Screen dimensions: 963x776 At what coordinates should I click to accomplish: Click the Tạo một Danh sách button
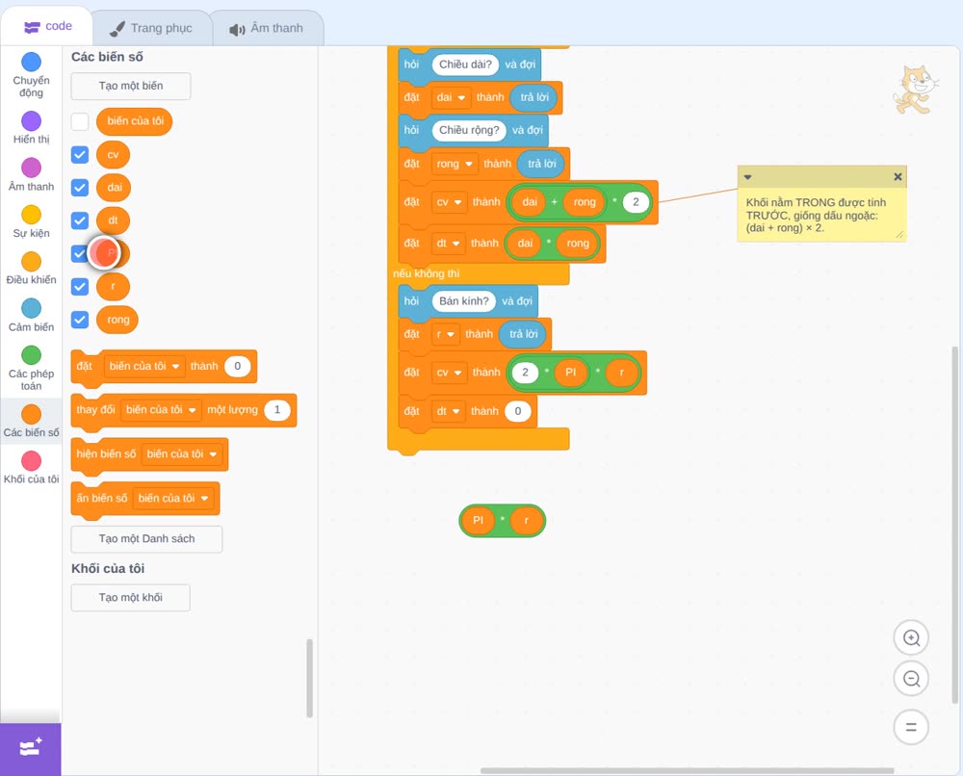tap(146, 539)
